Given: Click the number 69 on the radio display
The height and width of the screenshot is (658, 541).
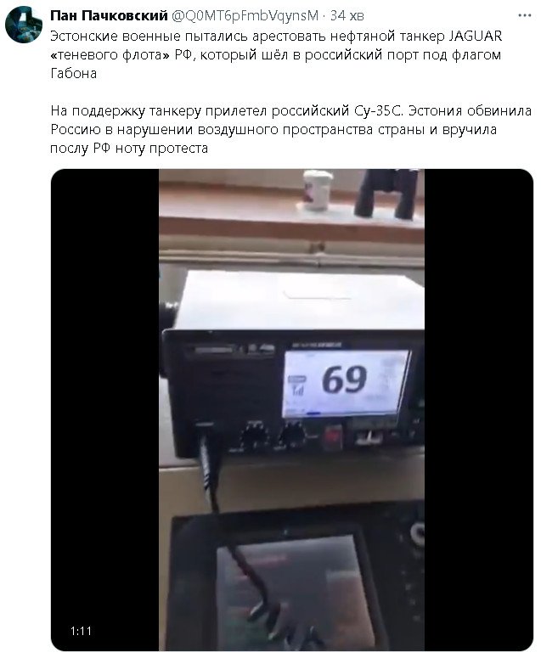Looking at the screenshot, I should coord(345,380).
